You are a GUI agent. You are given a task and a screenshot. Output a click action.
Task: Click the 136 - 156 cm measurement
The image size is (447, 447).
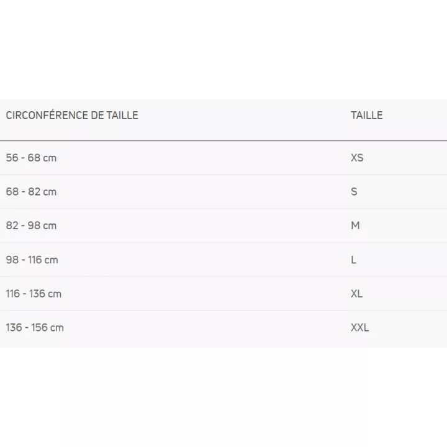click(x=35, y=328)
